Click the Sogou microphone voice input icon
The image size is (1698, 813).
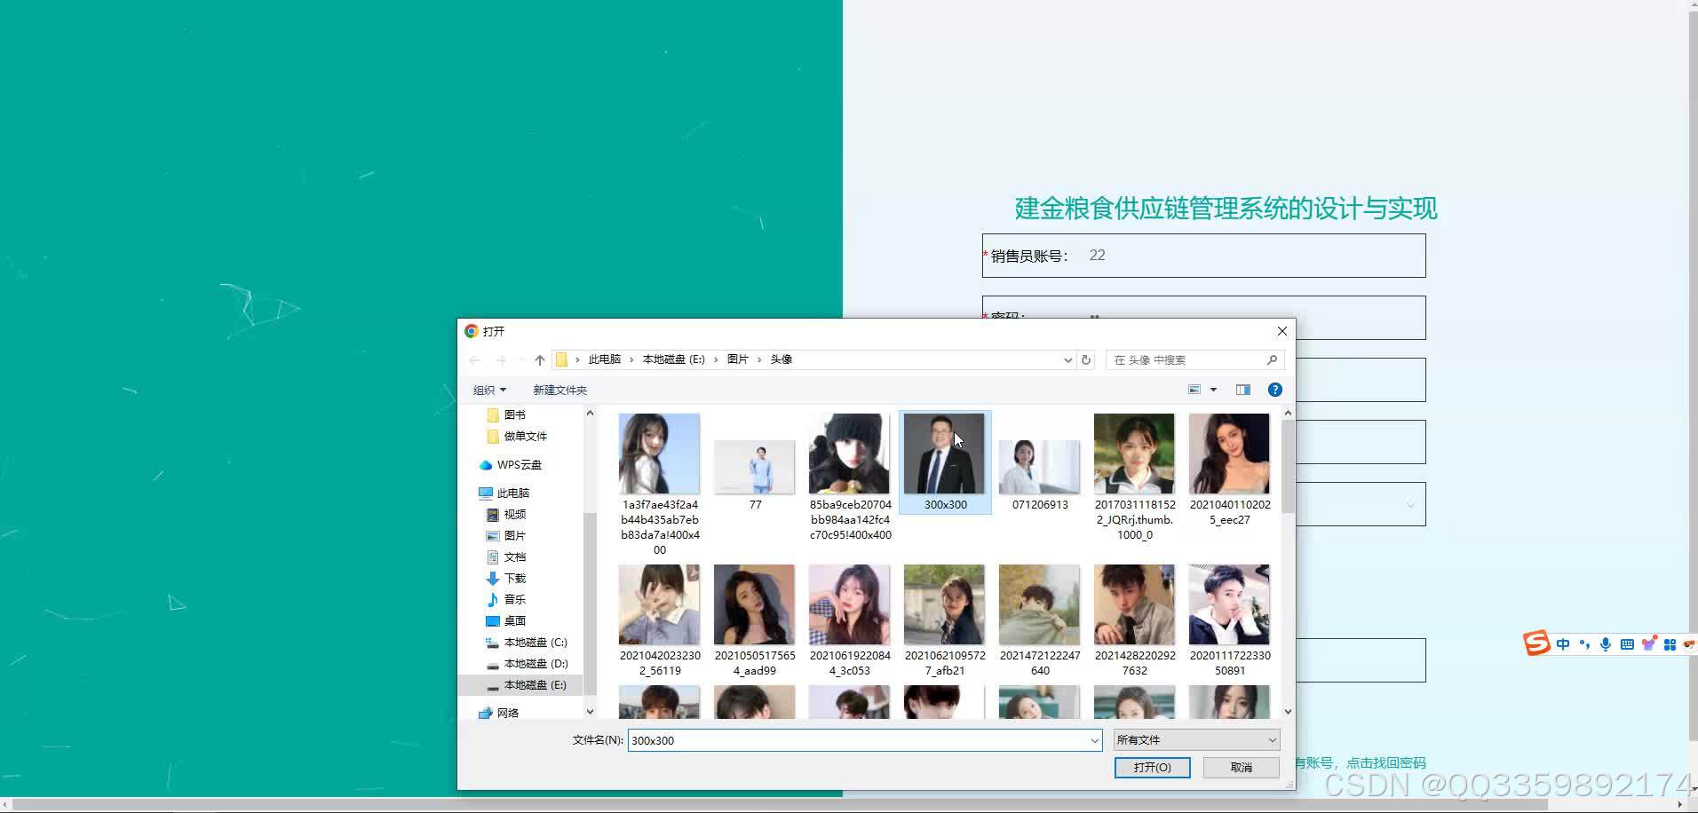[x=1606, y=644]
